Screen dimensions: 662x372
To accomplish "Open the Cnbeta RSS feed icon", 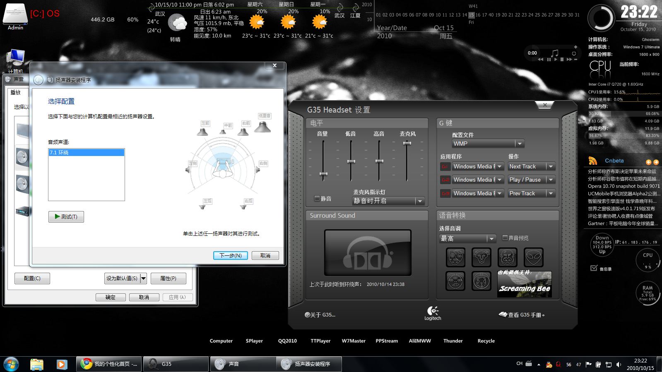I will click(593, 161).
